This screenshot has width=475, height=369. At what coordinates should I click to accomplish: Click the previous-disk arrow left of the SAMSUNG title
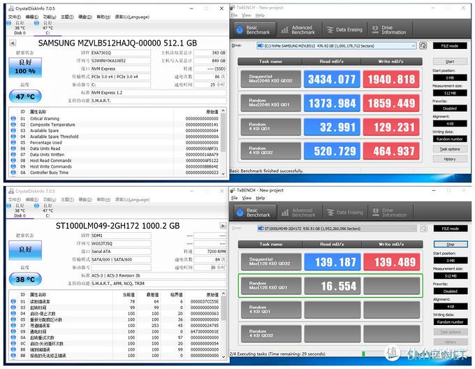point(13,43)
